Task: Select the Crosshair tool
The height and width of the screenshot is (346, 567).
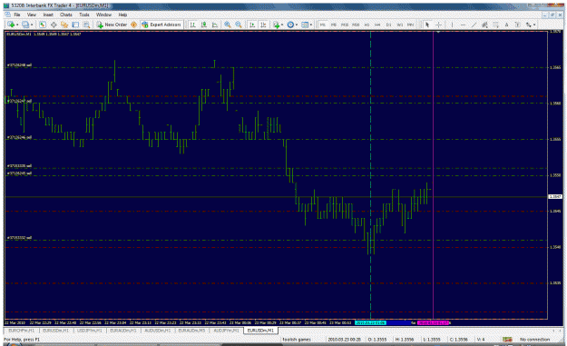Action: click(438, 25)
